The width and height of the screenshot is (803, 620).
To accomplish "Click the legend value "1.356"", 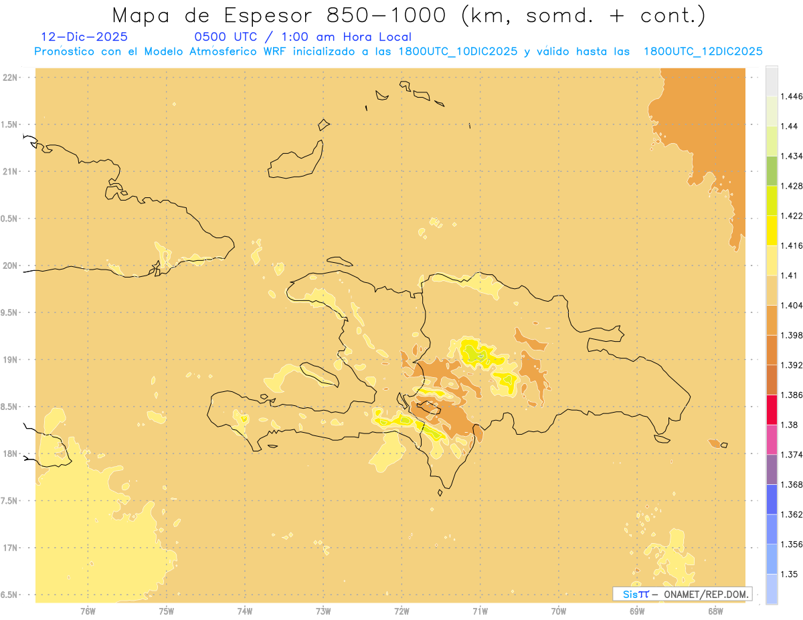I will (x=792, y=544).
